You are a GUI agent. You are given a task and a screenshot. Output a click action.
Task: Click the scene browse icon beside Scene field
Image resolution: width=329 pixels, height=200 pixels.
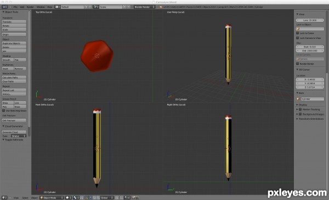(96, 7)
